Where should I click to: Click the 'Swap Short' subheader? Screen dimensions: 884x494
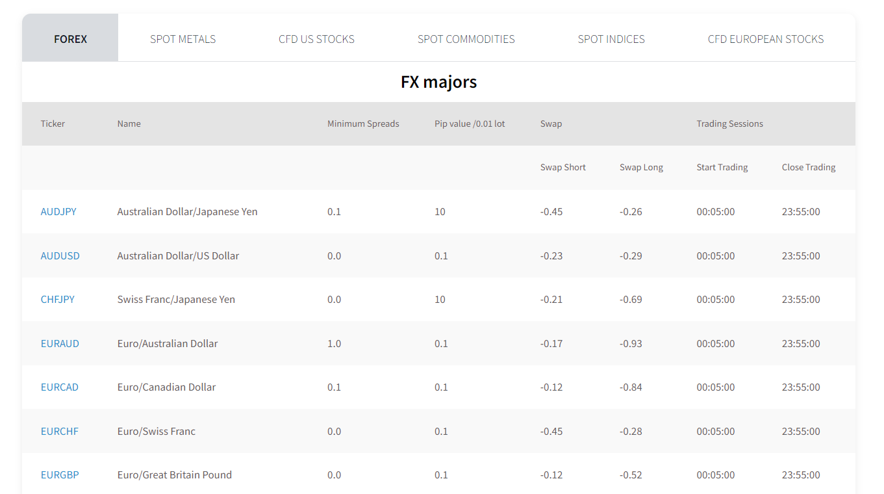click(563, 167)
